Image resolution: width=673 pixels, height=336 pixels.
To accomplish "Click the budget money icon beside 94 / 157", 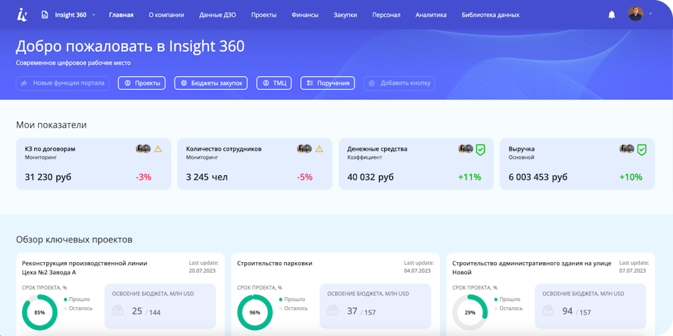I will coord(549,310).
